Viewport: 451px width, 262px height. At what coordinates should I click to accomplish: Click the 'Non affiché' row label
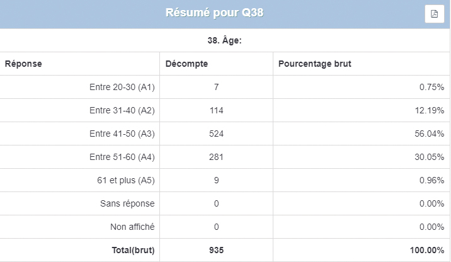[x=130, y=227]
